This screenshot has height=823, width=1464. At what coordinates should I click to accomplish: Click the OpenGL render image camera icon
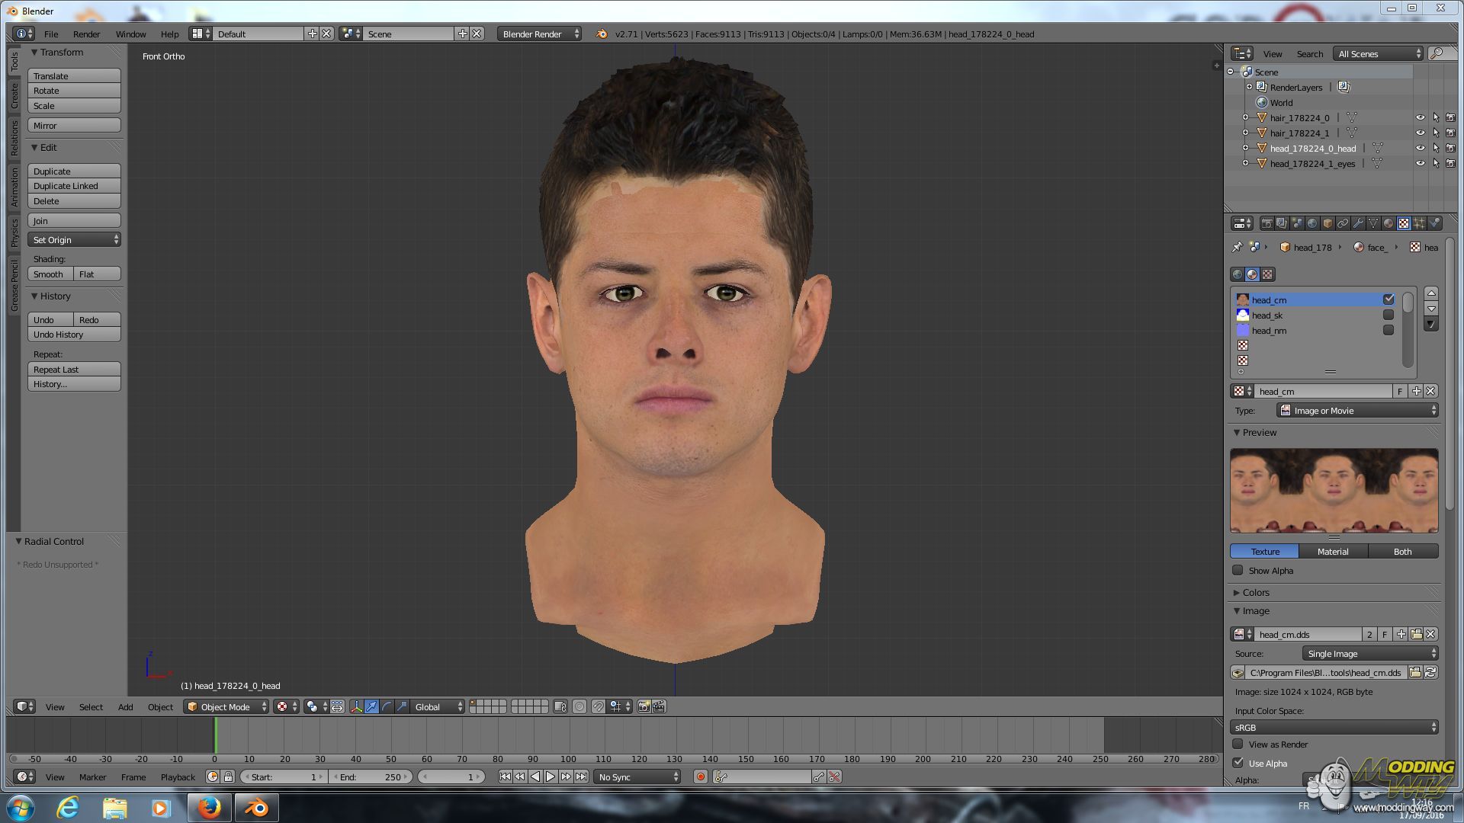pyautogui.click(x=644, y=707)
